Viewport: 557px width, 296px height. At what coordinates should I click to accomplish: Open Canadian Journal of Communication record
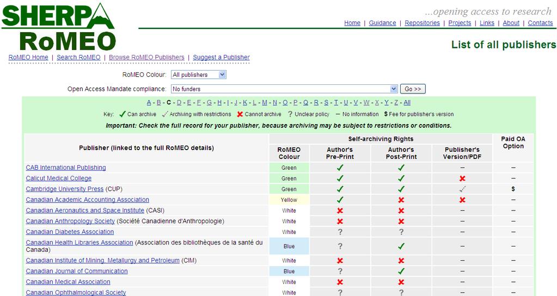[76, 271]
